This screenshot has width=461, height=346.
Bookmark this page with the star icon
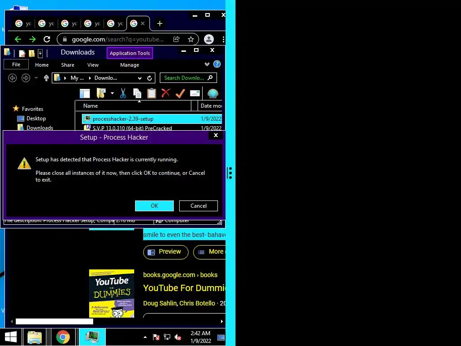click(x=191, y=39)
